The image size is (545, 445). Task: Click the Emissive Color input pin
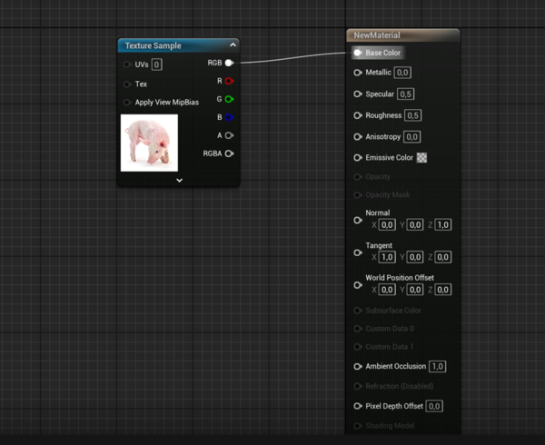(x=358, y=158)
